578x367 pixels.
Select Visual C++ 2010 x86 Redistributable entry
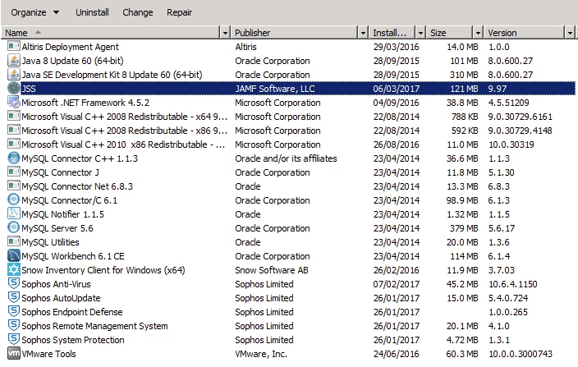pyautogui.click(x=123, y=145)
